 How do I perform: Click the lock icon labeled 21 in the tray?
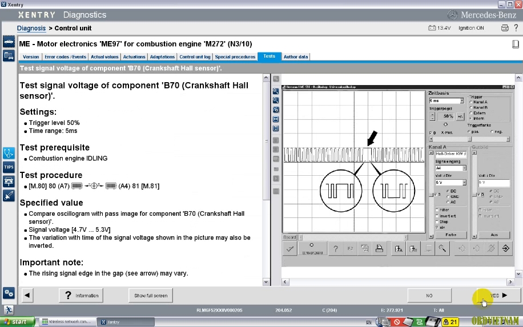coord(450,322)
